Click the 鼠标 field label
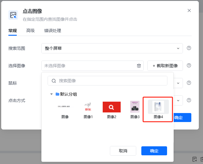The height and width of the screenshot is (164, 203). (x=13, y=83)
